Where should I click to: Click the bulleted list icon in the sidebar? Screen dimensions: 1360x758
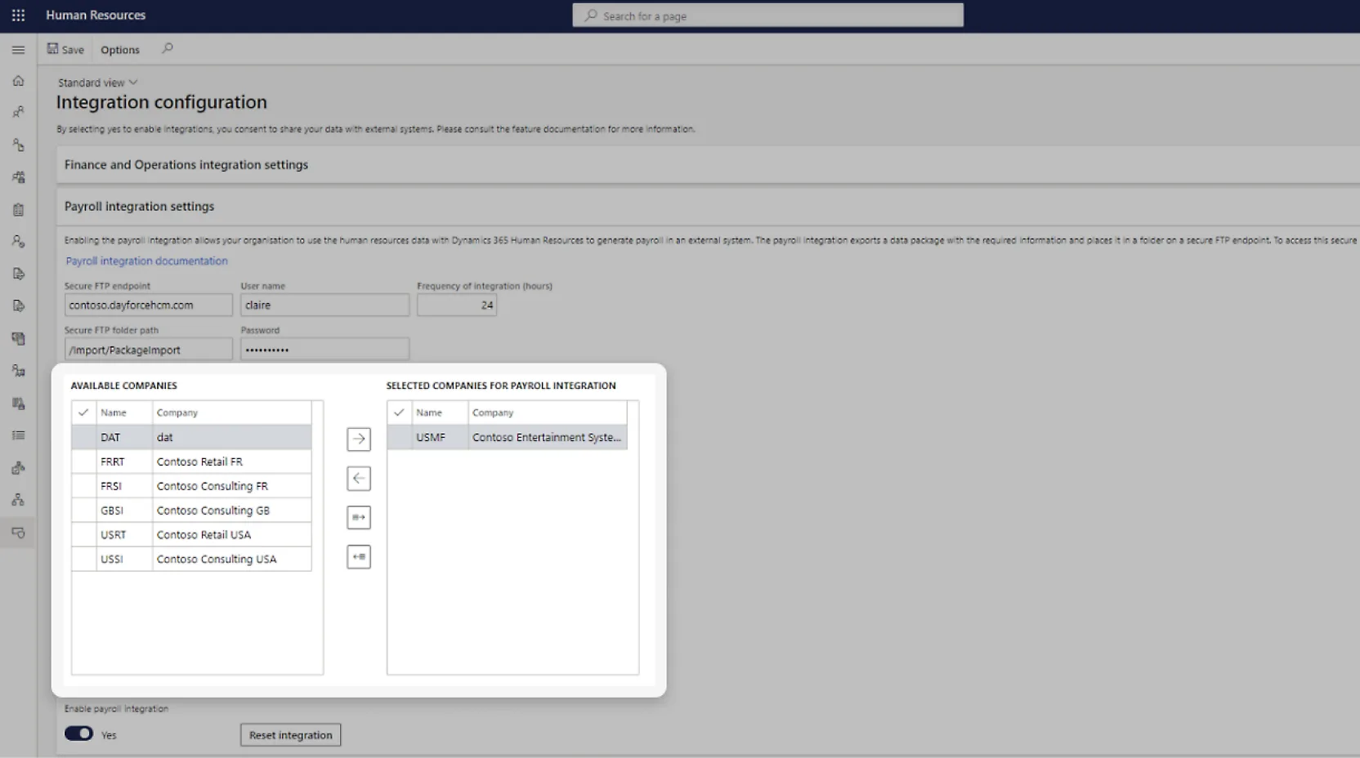tap(18, 435)
